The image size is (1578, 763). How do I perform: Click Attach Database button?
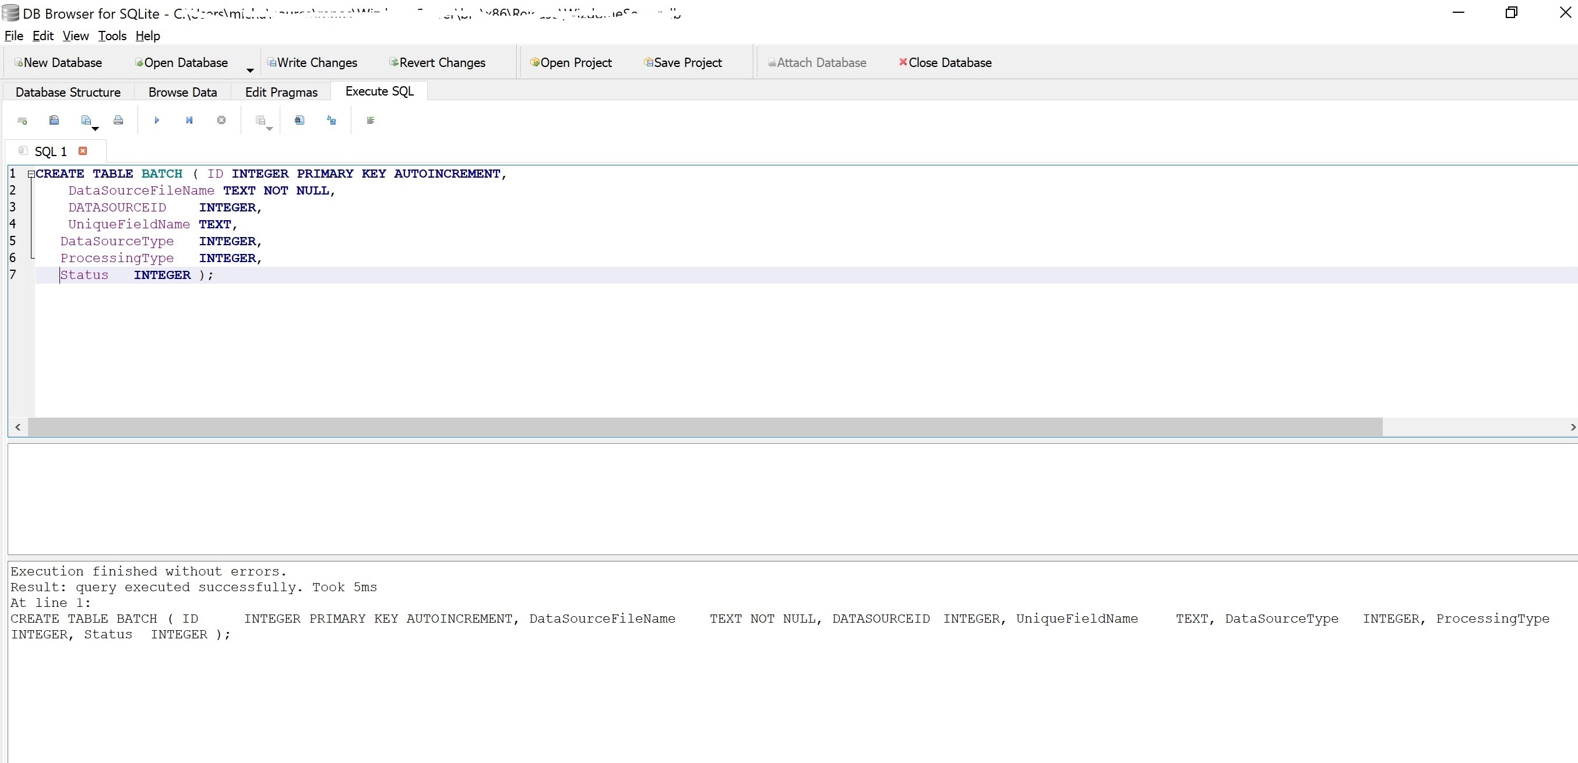click(x=817, y=62)
